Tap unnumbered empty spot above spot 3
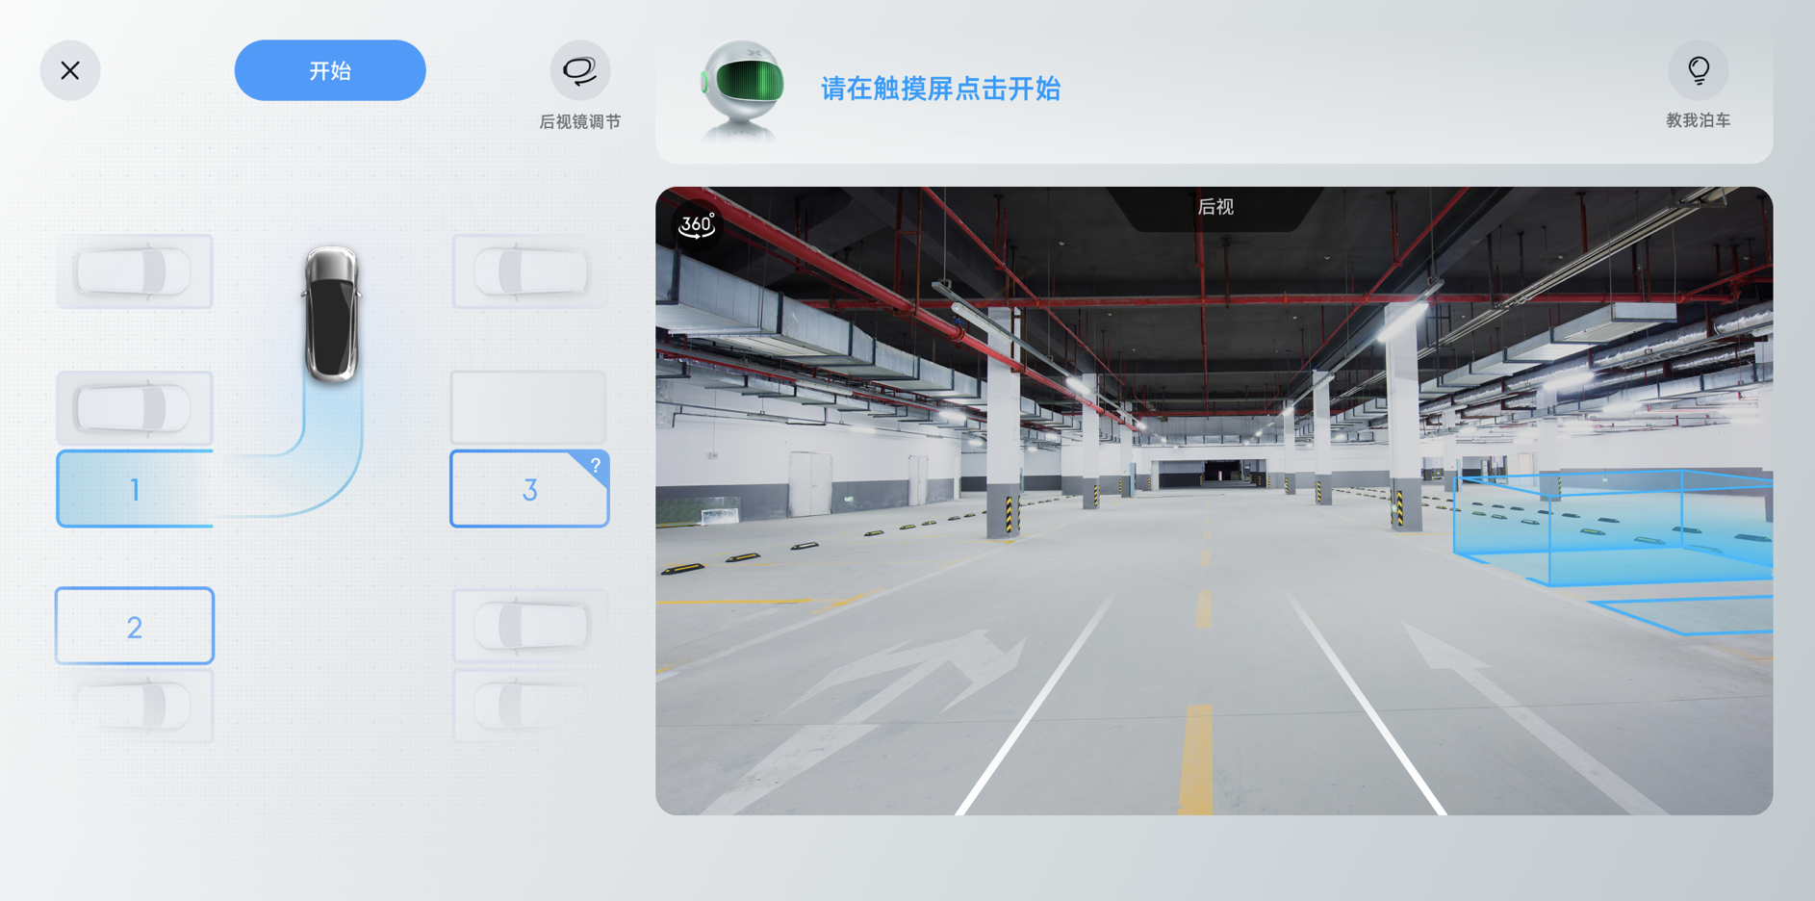1815x901 pixels. pyautogui.click(x=528, y=407)
